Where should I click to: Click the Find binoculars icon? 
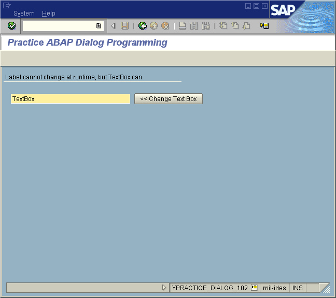194,26
